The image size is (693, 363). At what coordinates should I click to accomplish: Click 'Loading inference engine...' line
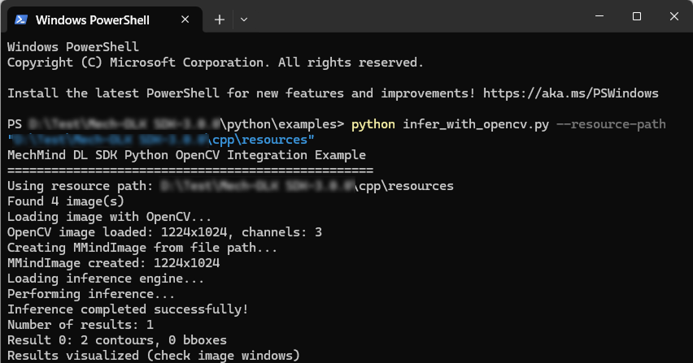[106, 279]
